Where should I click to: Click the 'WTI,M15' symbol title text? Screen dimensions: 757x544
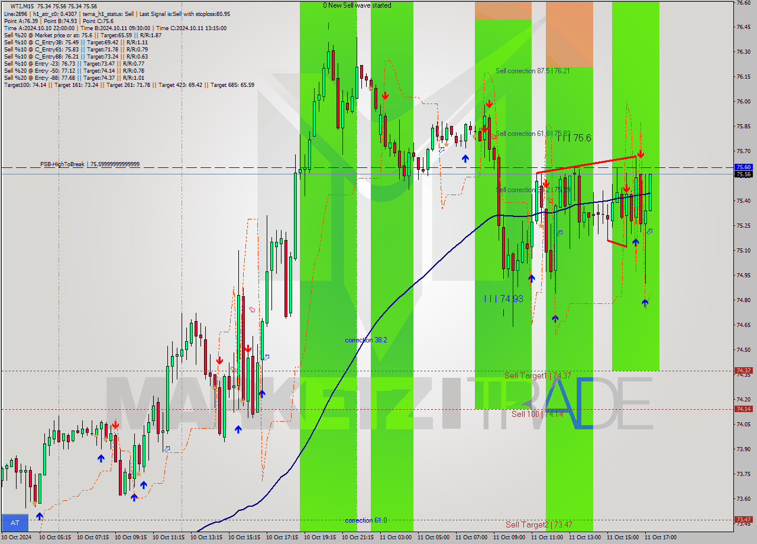pos(22,6)
